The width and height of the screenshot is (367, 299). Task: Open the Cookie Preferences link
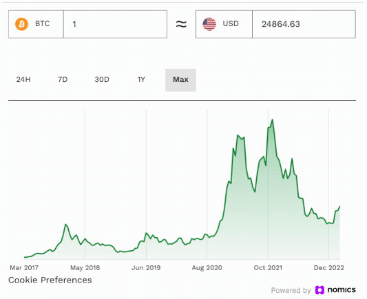pyautogui.click(x=50, y=280)
